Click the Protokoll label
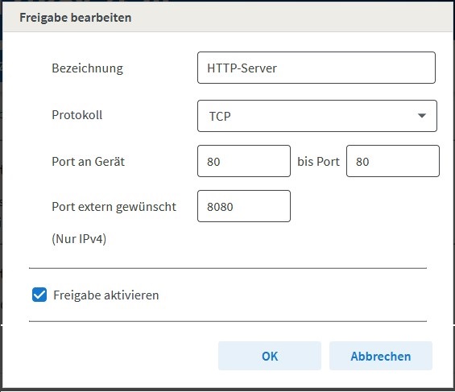Screen dimensions: 455x392 pos(77,115)
